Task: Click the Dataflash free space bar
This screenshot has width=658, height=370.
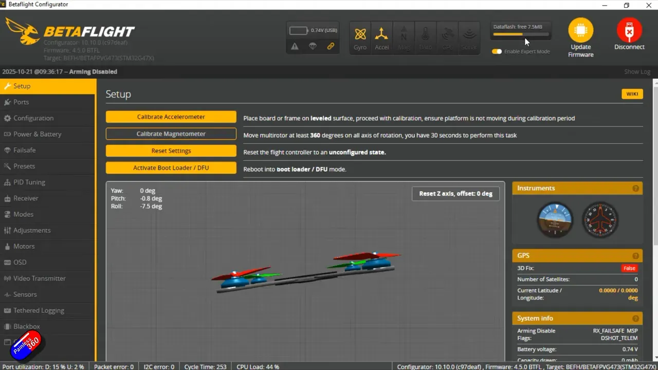Action: point(520,34)
